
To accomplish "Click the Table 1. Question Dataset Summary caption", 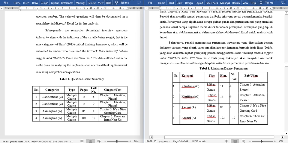I will click(82, 79).
